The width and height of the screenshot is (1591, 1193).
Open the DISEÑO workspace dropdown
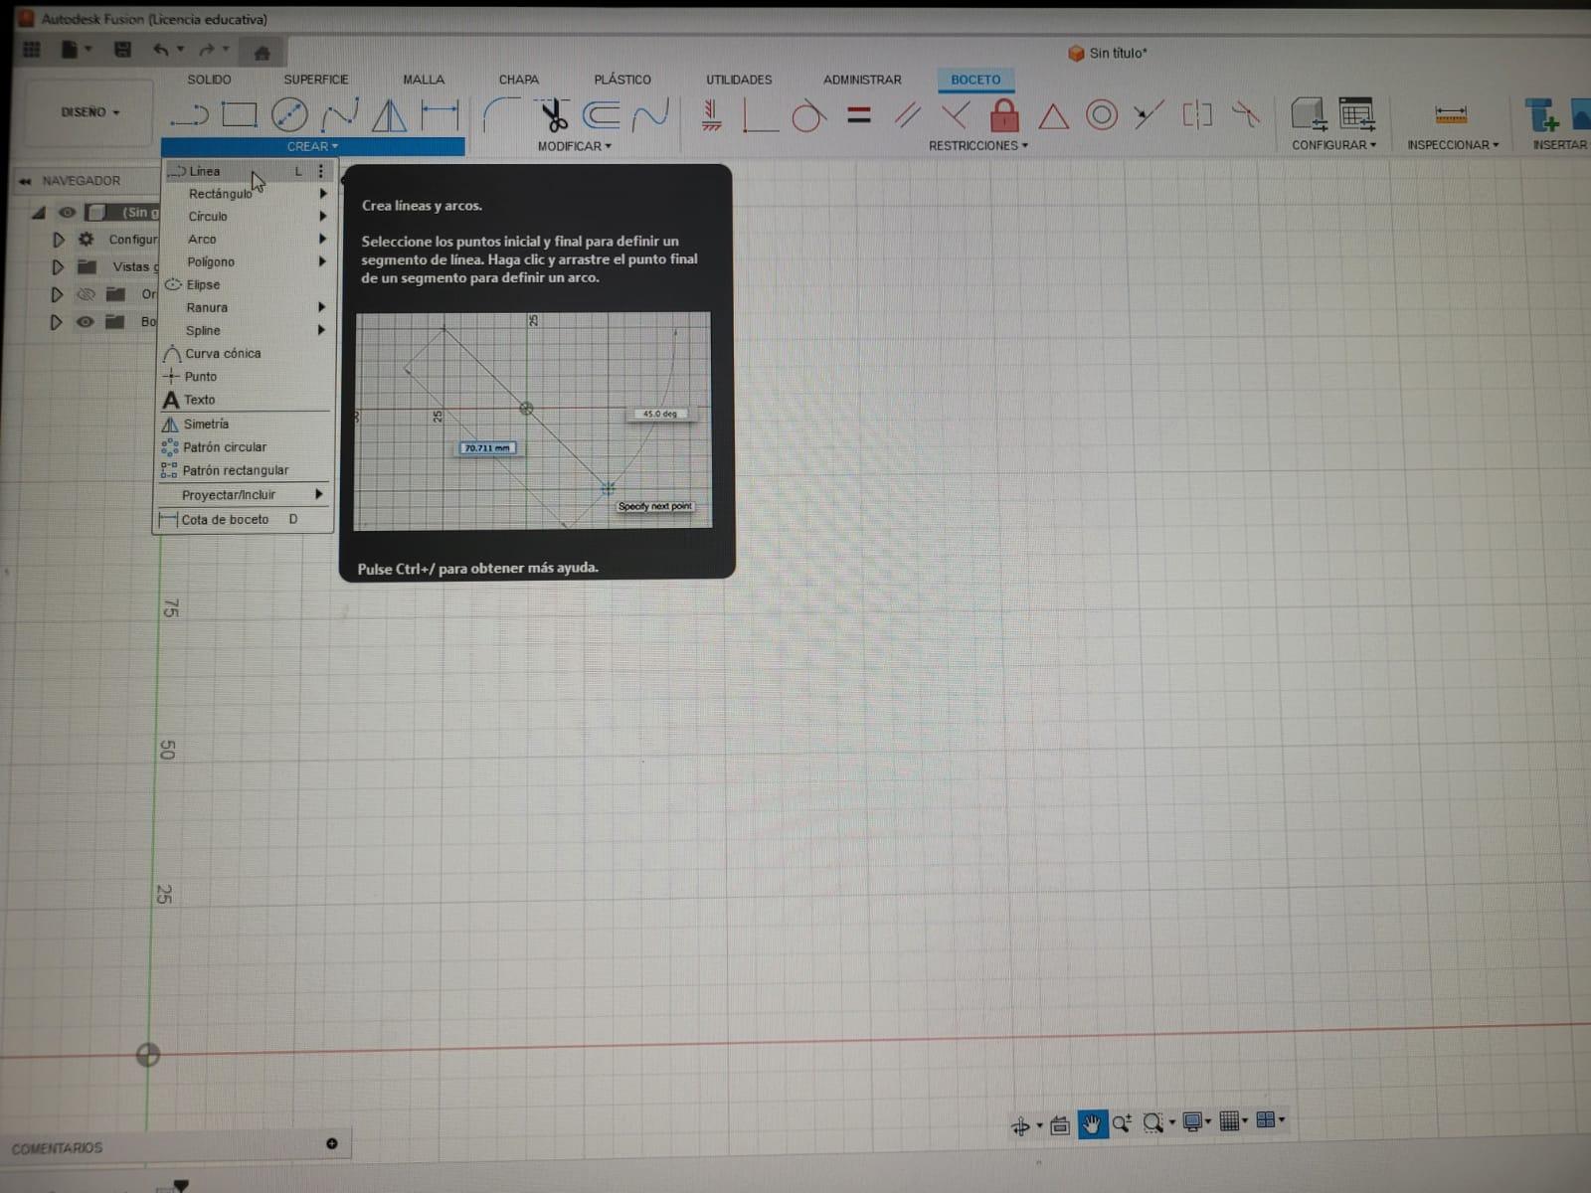[89, 112]
